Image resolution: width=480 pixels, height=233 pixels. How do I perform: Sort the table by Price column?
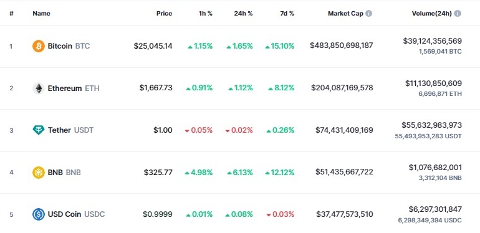[165, 14]
